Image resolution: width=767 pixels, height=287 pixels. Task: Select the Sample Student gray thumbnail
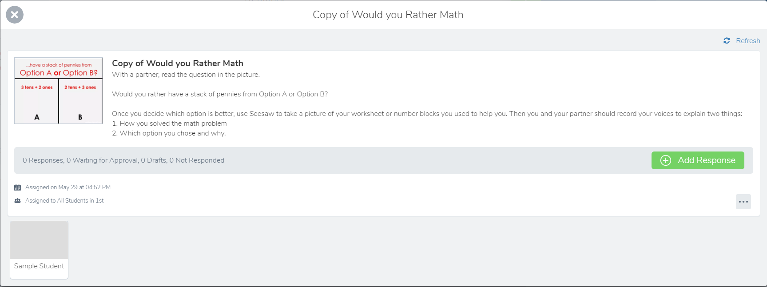(39, 240)
